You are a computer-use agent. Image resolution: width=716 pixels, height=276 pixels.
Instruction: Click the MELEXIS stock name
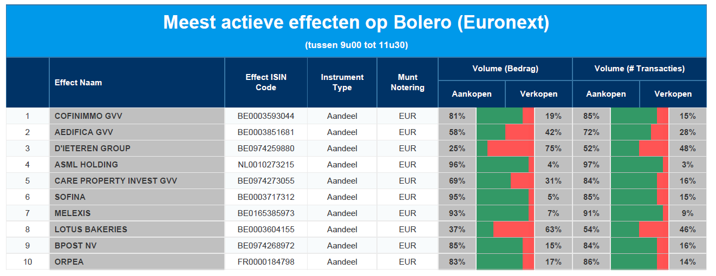(x=73, y=213)
